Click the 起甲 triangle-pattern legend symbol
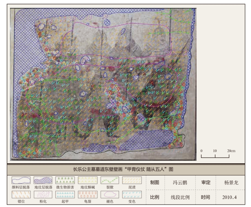 pos(65,194)
